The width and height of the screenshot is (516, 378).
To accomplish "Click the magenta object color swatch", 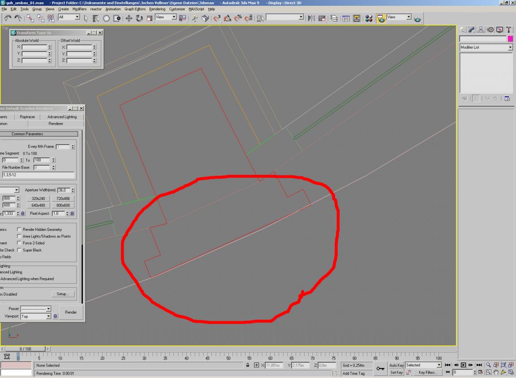I will tap(510, 39).
